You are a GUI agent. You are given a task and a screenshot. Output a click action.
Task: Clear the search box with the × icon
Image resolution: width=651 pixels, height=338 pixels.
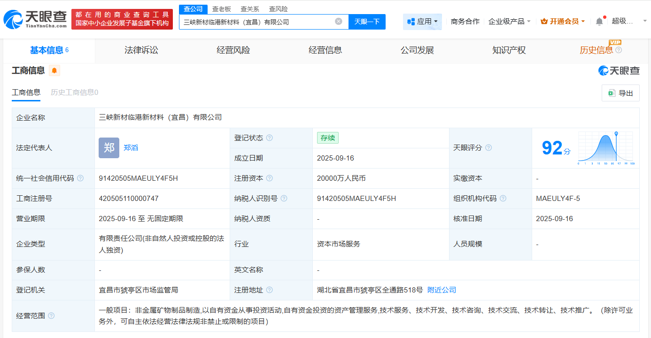point(339,22)
